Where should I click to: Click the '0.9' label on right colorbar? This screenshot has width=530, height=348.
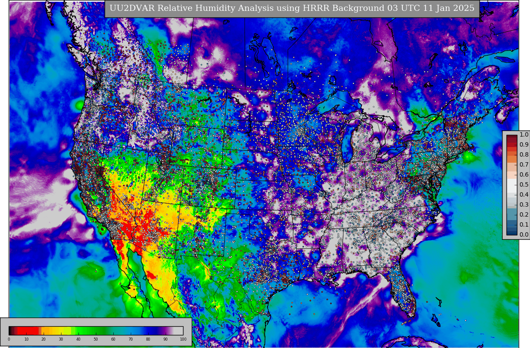tap(524, 145)
